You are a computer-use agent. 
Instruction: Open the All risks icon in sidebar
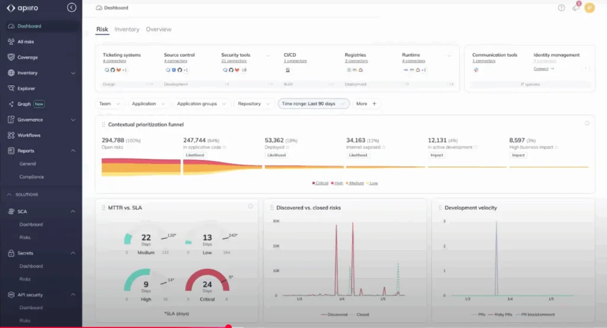11,41
